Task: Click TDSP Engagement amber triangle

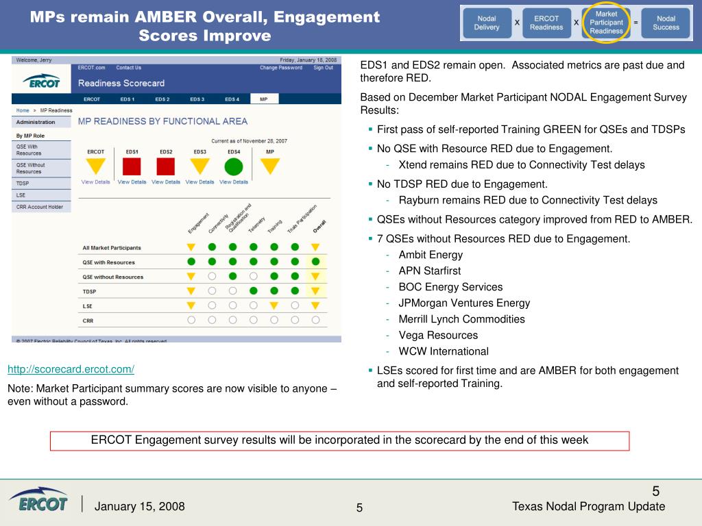Action: click(x=191, y=290)
